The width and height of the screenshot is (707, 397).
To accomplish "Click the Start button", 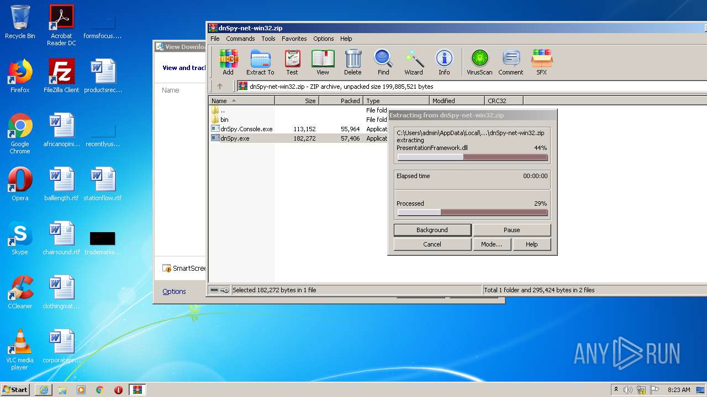I will 15,390.
